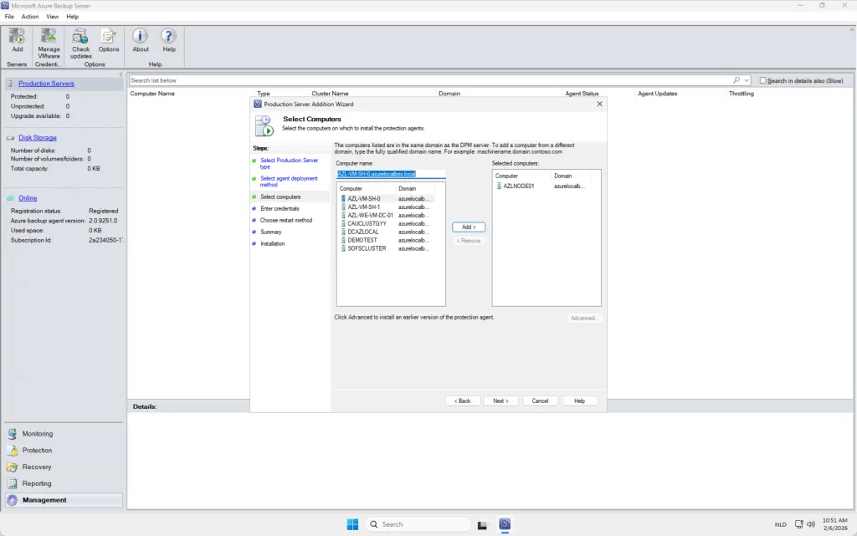This screenshot has height=536, width=857.
Task: Open the Disk Storage link
Action: (38, 138)
